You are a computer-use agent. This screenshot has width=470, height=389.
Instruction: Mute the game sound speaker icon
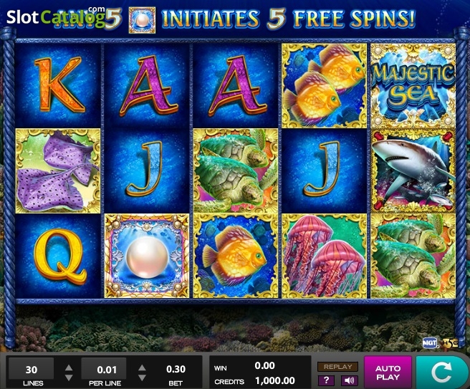click(x=349, y=380)
